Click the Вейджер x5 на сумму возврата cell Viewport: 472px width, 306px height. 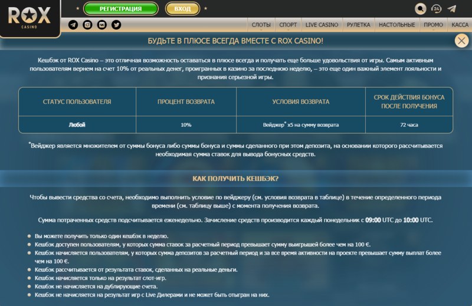coord(301,124)
